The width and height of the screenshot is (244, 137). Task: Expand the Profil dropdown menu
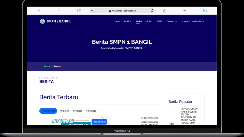(x=128, y=21)
